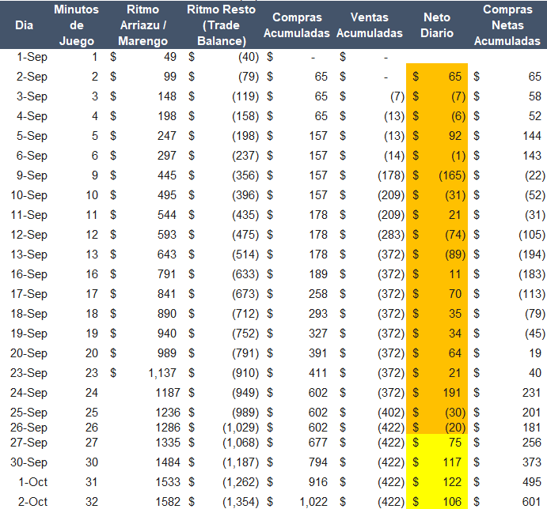
Task: Select the 'Ritmo Arriazu / Marengo' header
Action: coord(142,25)
